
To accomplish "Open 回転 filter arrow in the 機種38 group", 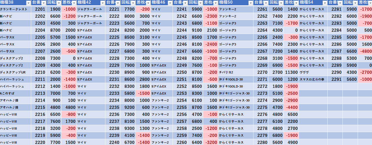I will [x=59, y=3].
